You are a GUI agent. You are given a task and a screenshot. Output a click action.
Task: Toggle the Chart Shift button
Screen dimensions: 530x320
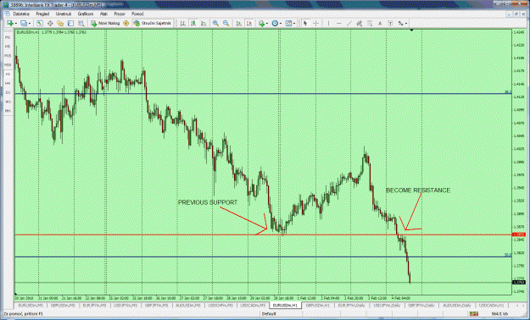click(x=249, y=24)
